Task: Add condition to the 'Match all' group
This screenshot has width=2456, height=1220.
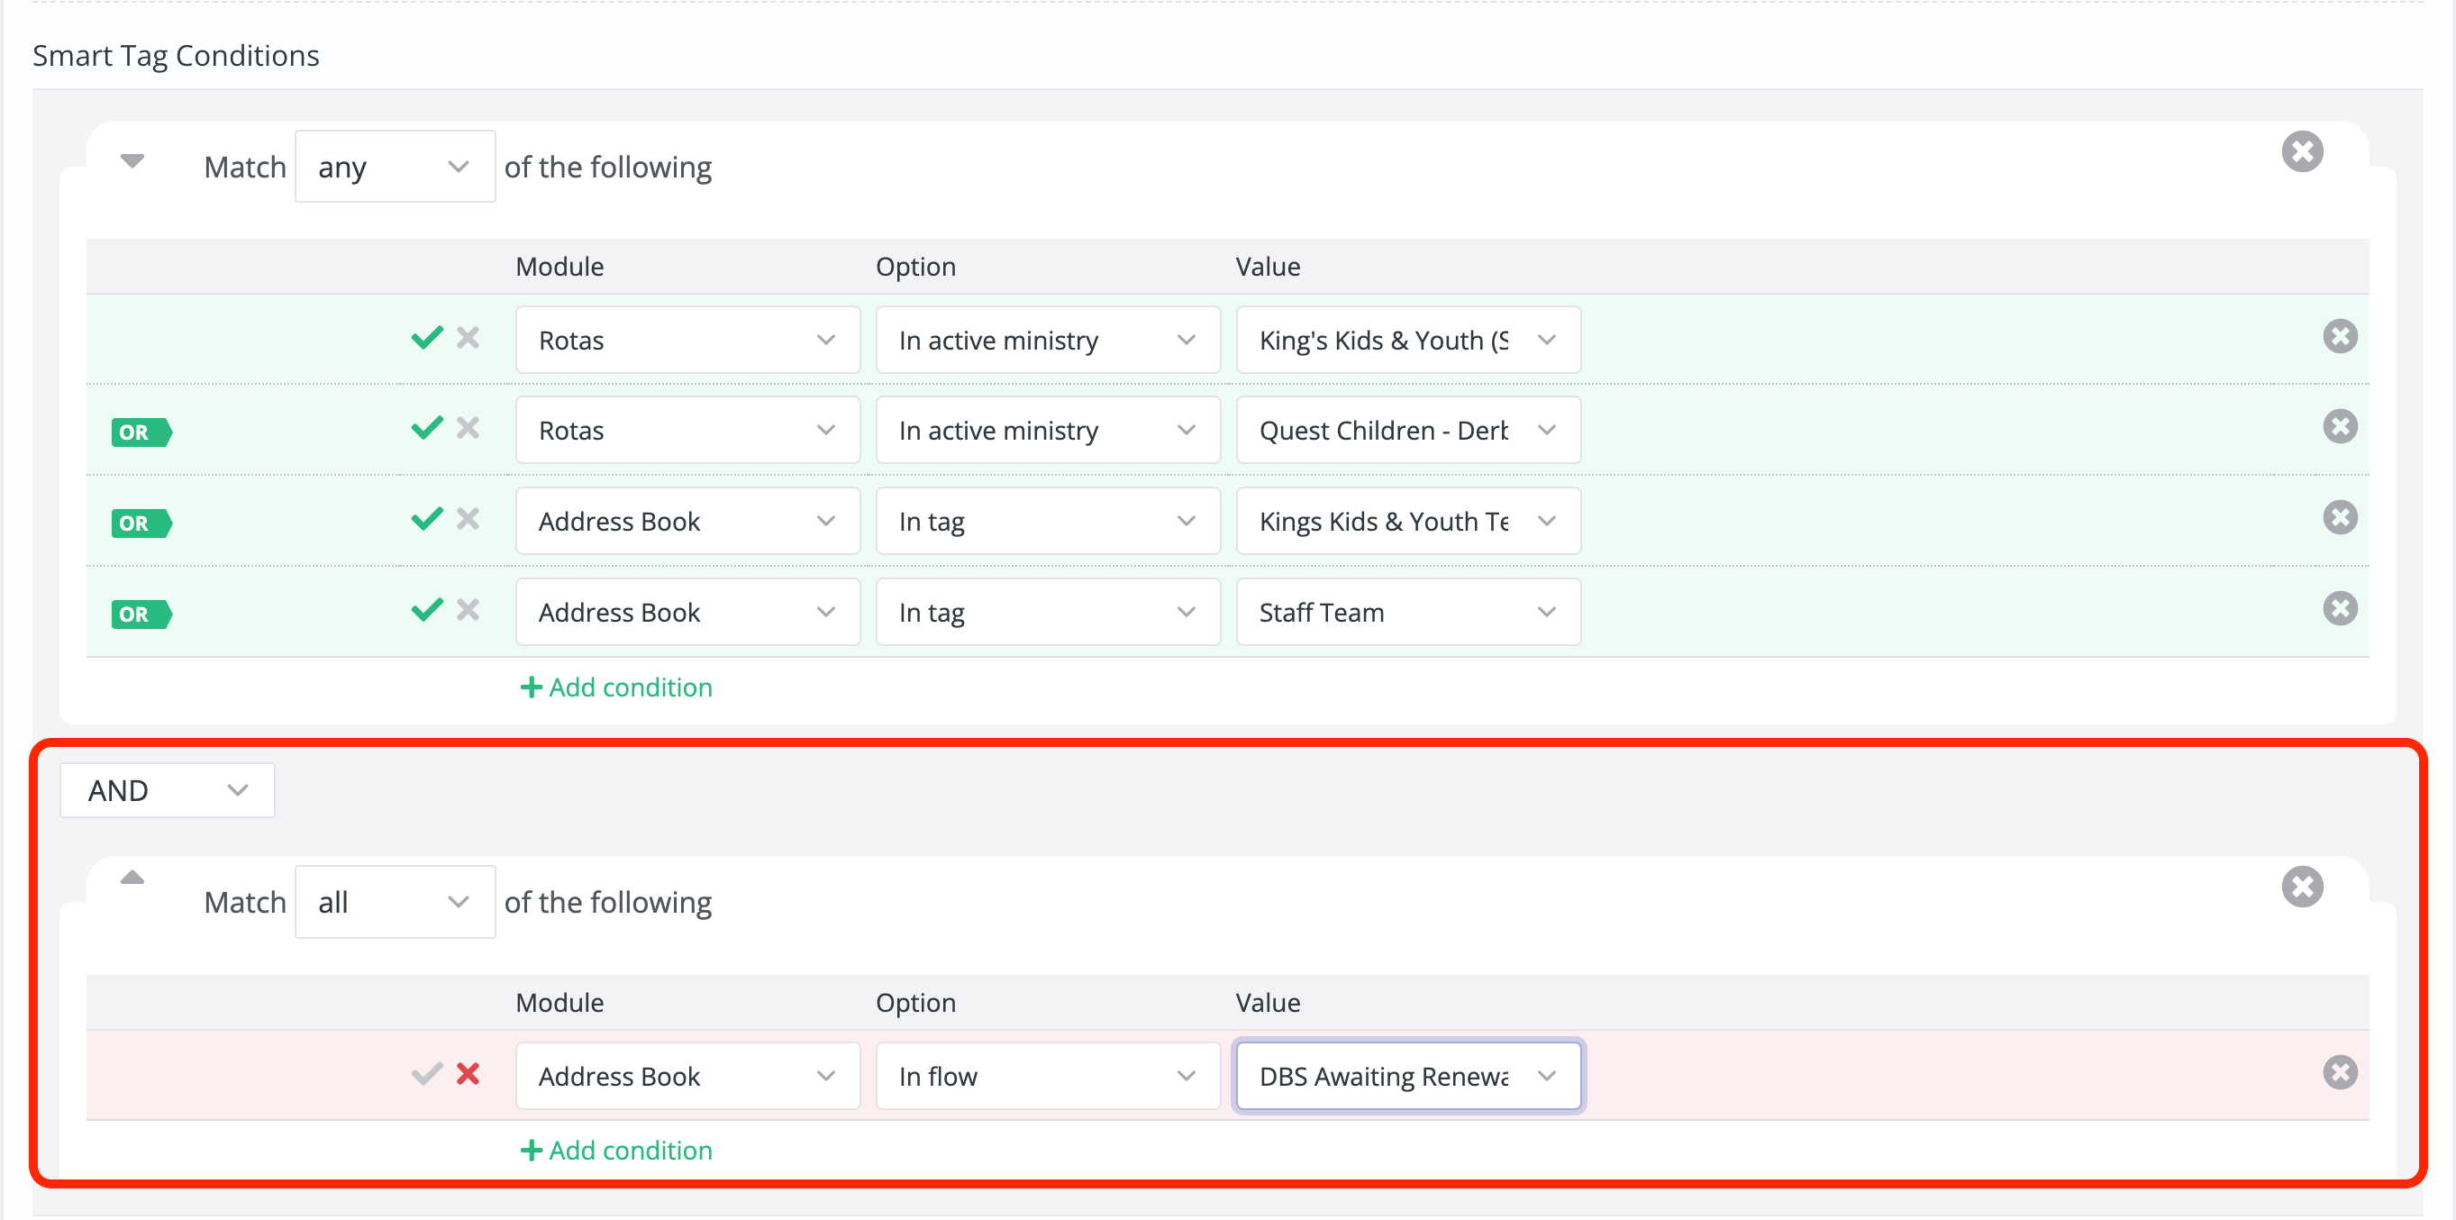Action: 616,1152
